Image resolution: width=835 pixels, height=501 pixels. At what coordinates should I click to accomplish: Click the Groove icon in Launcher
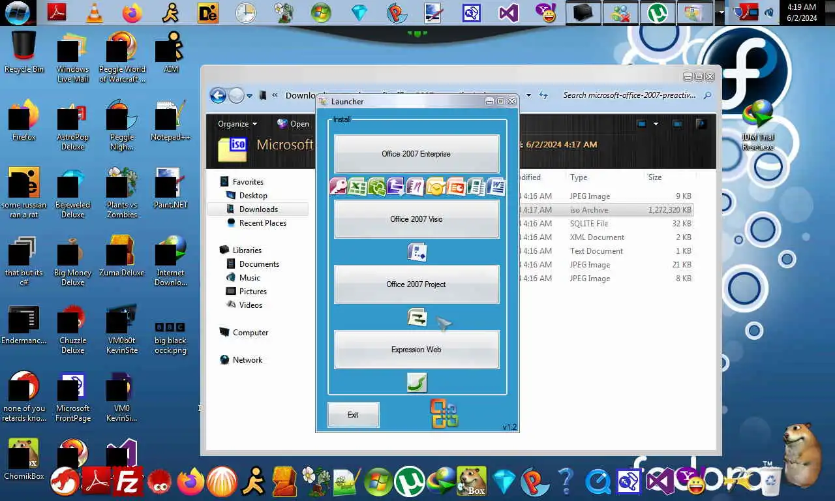(377, 187)
